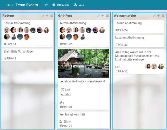The width and height of the screenshot is (167, 130).
Task: Click the Intern breadcrumb in header
Action: pos(9,5)
